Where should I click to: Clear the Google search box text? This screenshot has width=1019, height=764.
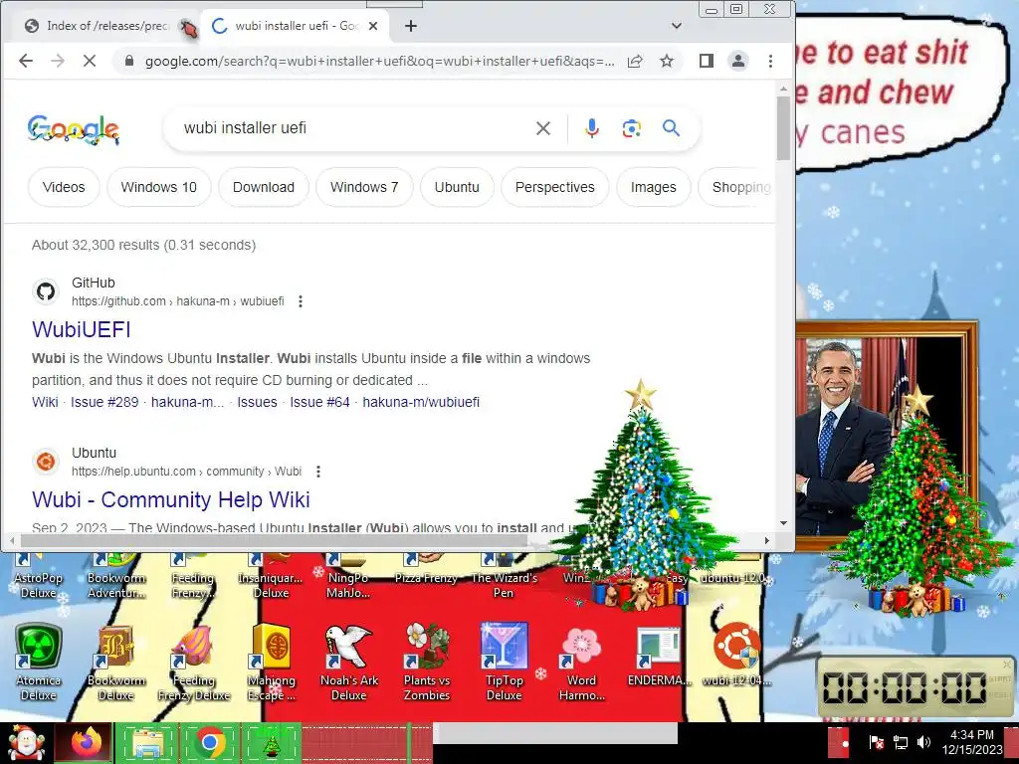[543, 128]
